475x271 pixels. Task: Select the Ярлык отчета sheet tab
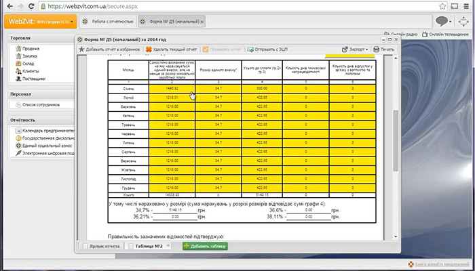[102, 246]
